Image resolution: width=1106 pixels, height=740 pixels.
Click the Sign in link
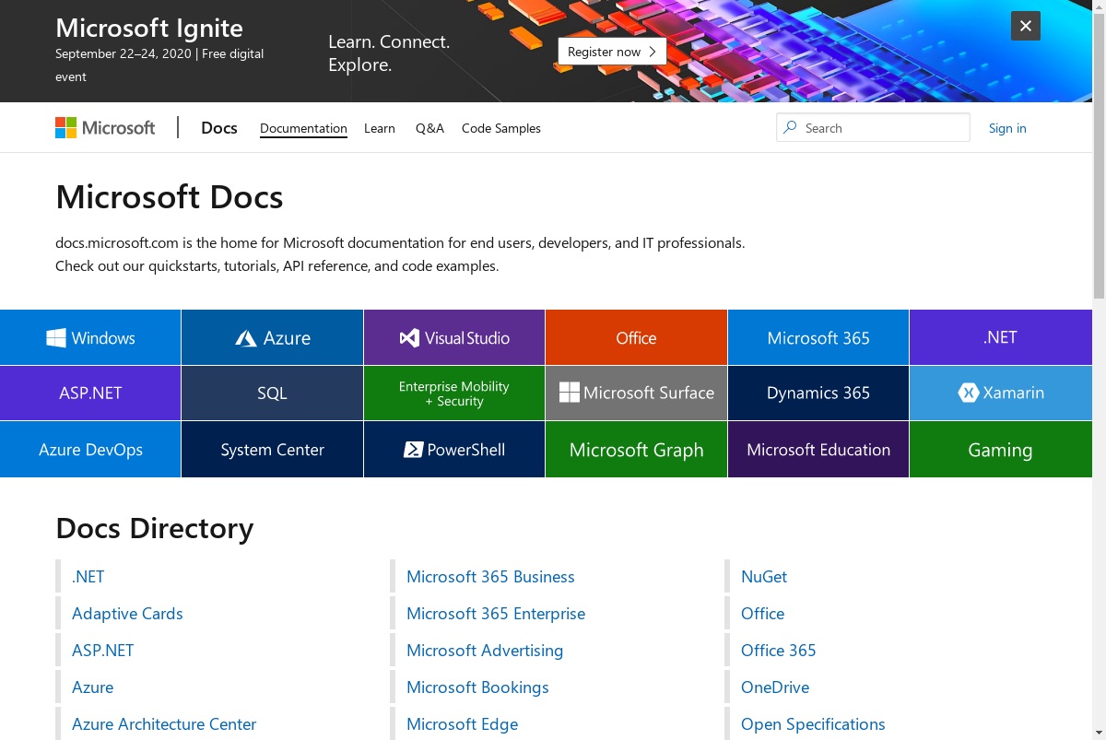pyautogui.click(x=1007, y=128)
